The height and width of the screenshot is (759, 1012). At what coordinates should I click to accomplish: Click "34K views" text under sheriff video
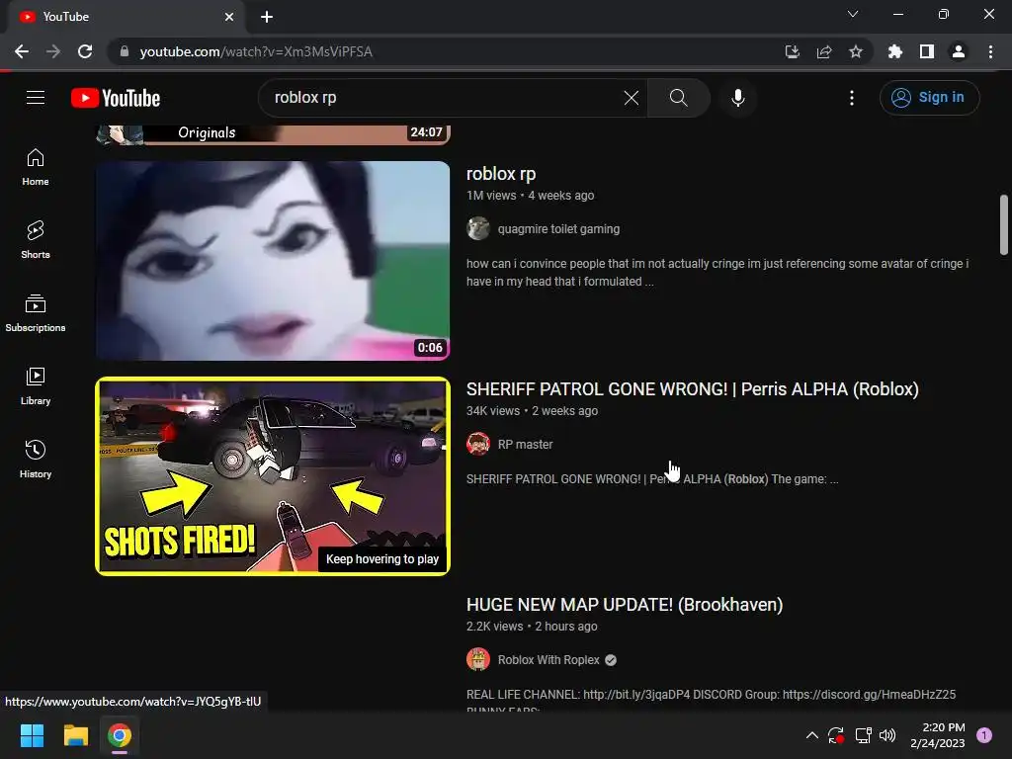[x=493, y=411]
